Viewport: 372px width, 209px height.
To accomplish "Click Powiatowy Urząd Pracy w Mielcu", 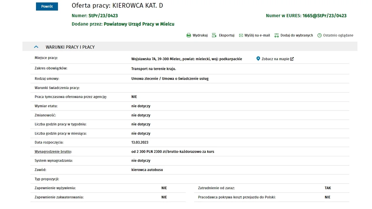I will [139, 24].
